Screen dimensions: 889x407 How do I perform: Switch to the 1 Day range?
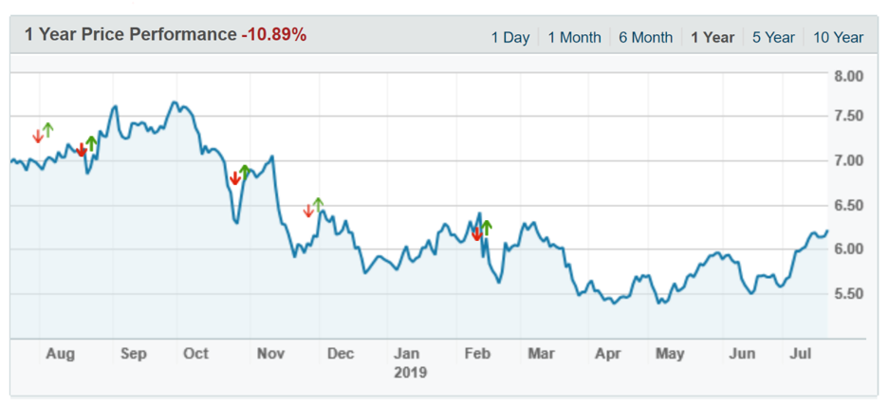[x=509, y=38]
